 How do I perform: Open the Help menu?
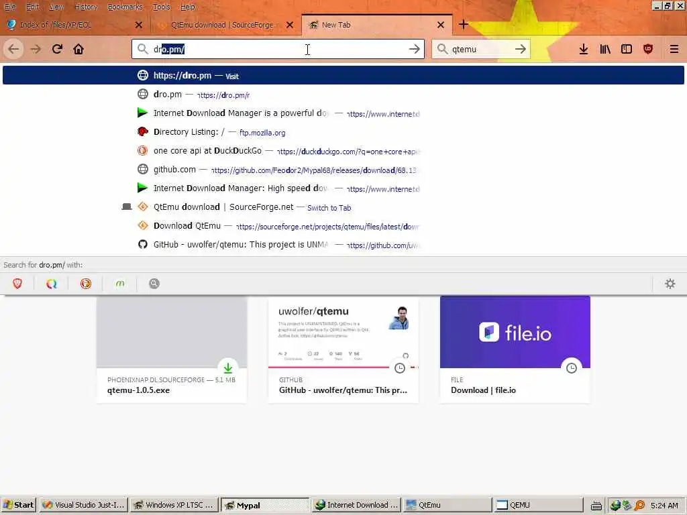pyautogui.click(x=188, y=7)
